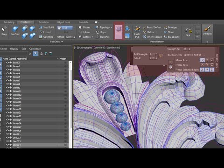Image resolution: width=224 pixels, height=168 pixels.
Task: Toggle Freeze Axis Y
Action: coord(207,65)
